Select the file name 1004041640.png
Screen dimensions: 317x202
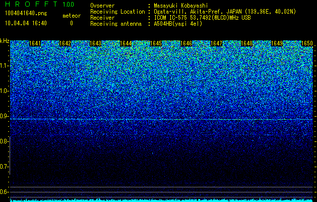tap(26, 14)
